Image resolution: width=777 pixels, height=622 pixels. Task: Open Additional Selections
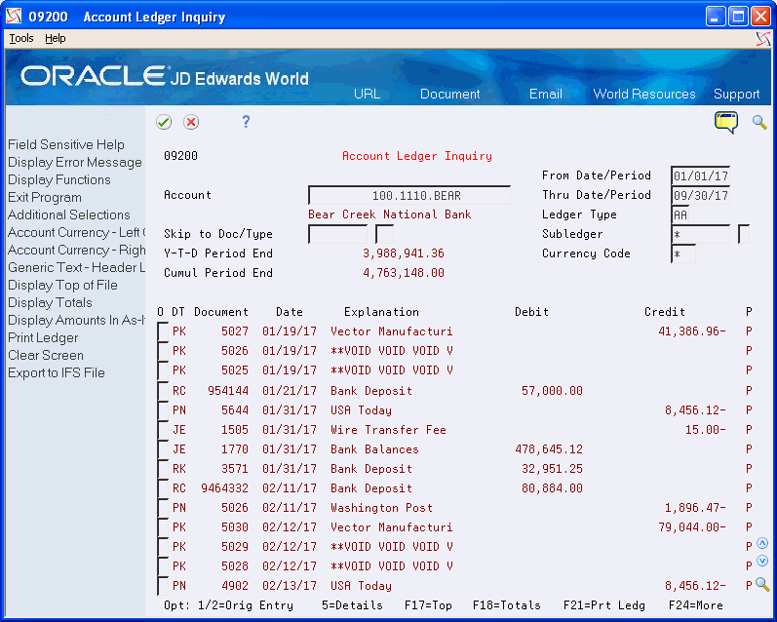[69, 215]
